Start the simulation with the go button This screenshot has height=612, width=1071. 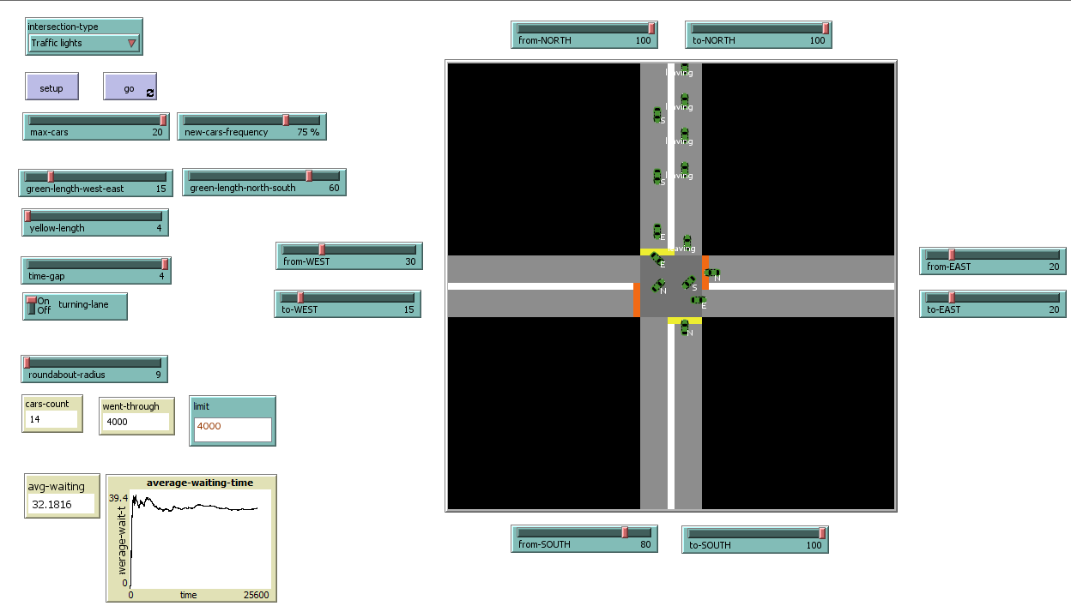pyautogui.click(x=129, y=87)
